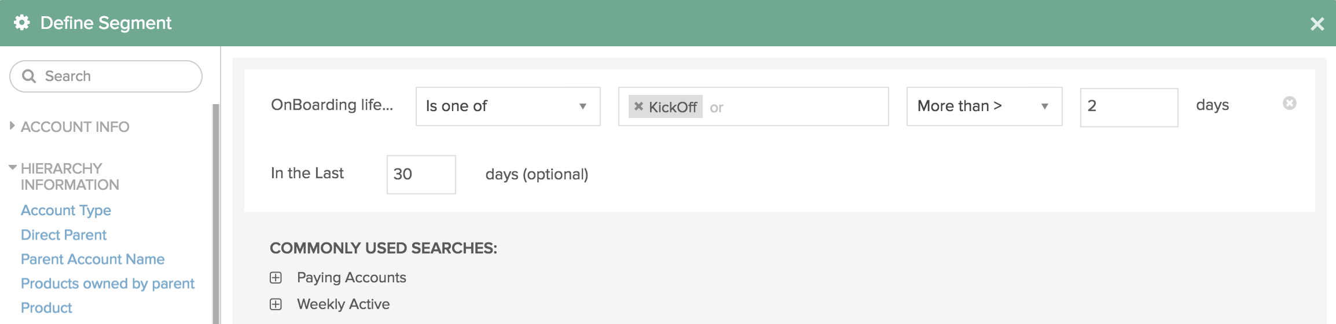The height and width of the screenshot is (324, 1336).
Task: Click the gear icon beside Define Segment
Action: coord(22,23)
